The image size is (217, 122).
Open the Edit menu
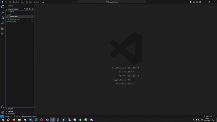tap(10, 2)
